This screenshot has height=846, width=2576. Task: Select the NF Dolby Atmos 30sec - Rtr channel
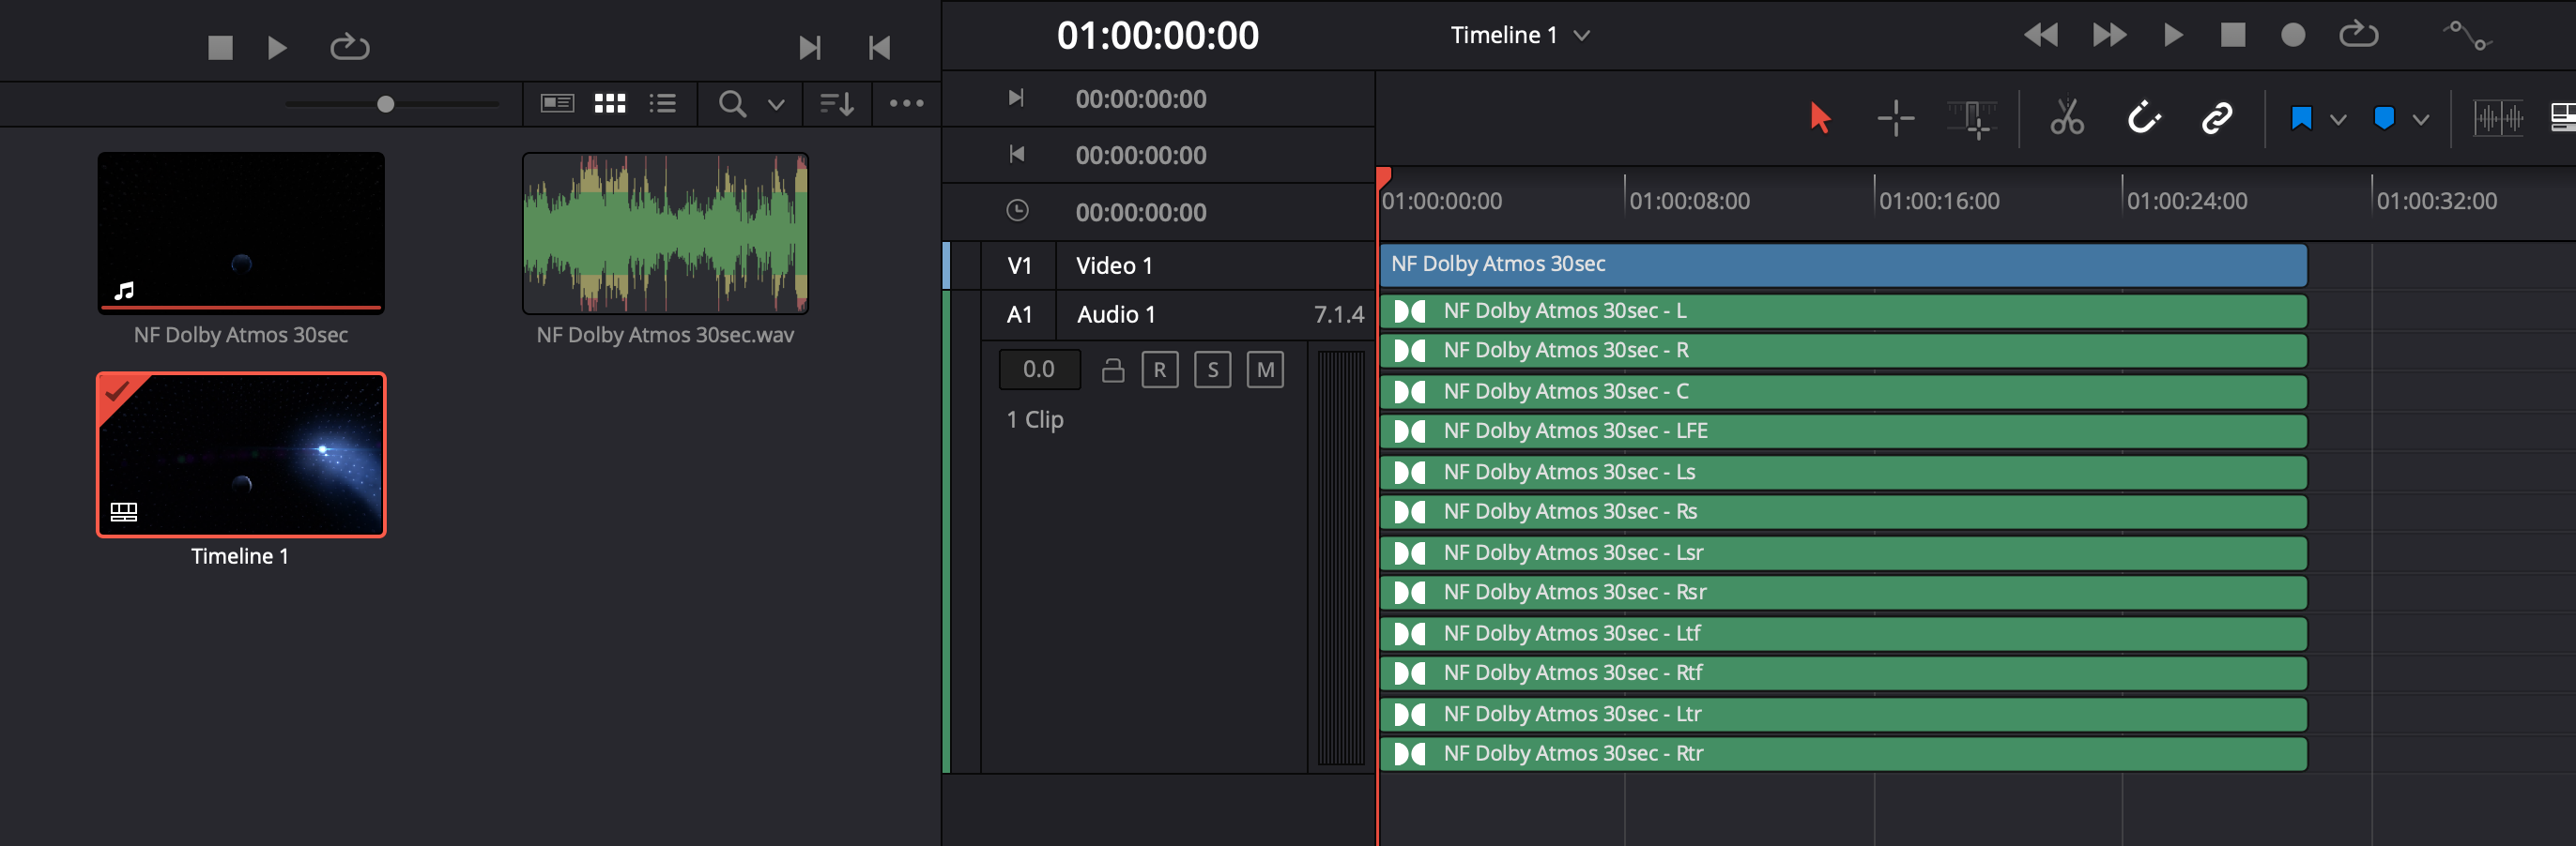point(1843,753)
